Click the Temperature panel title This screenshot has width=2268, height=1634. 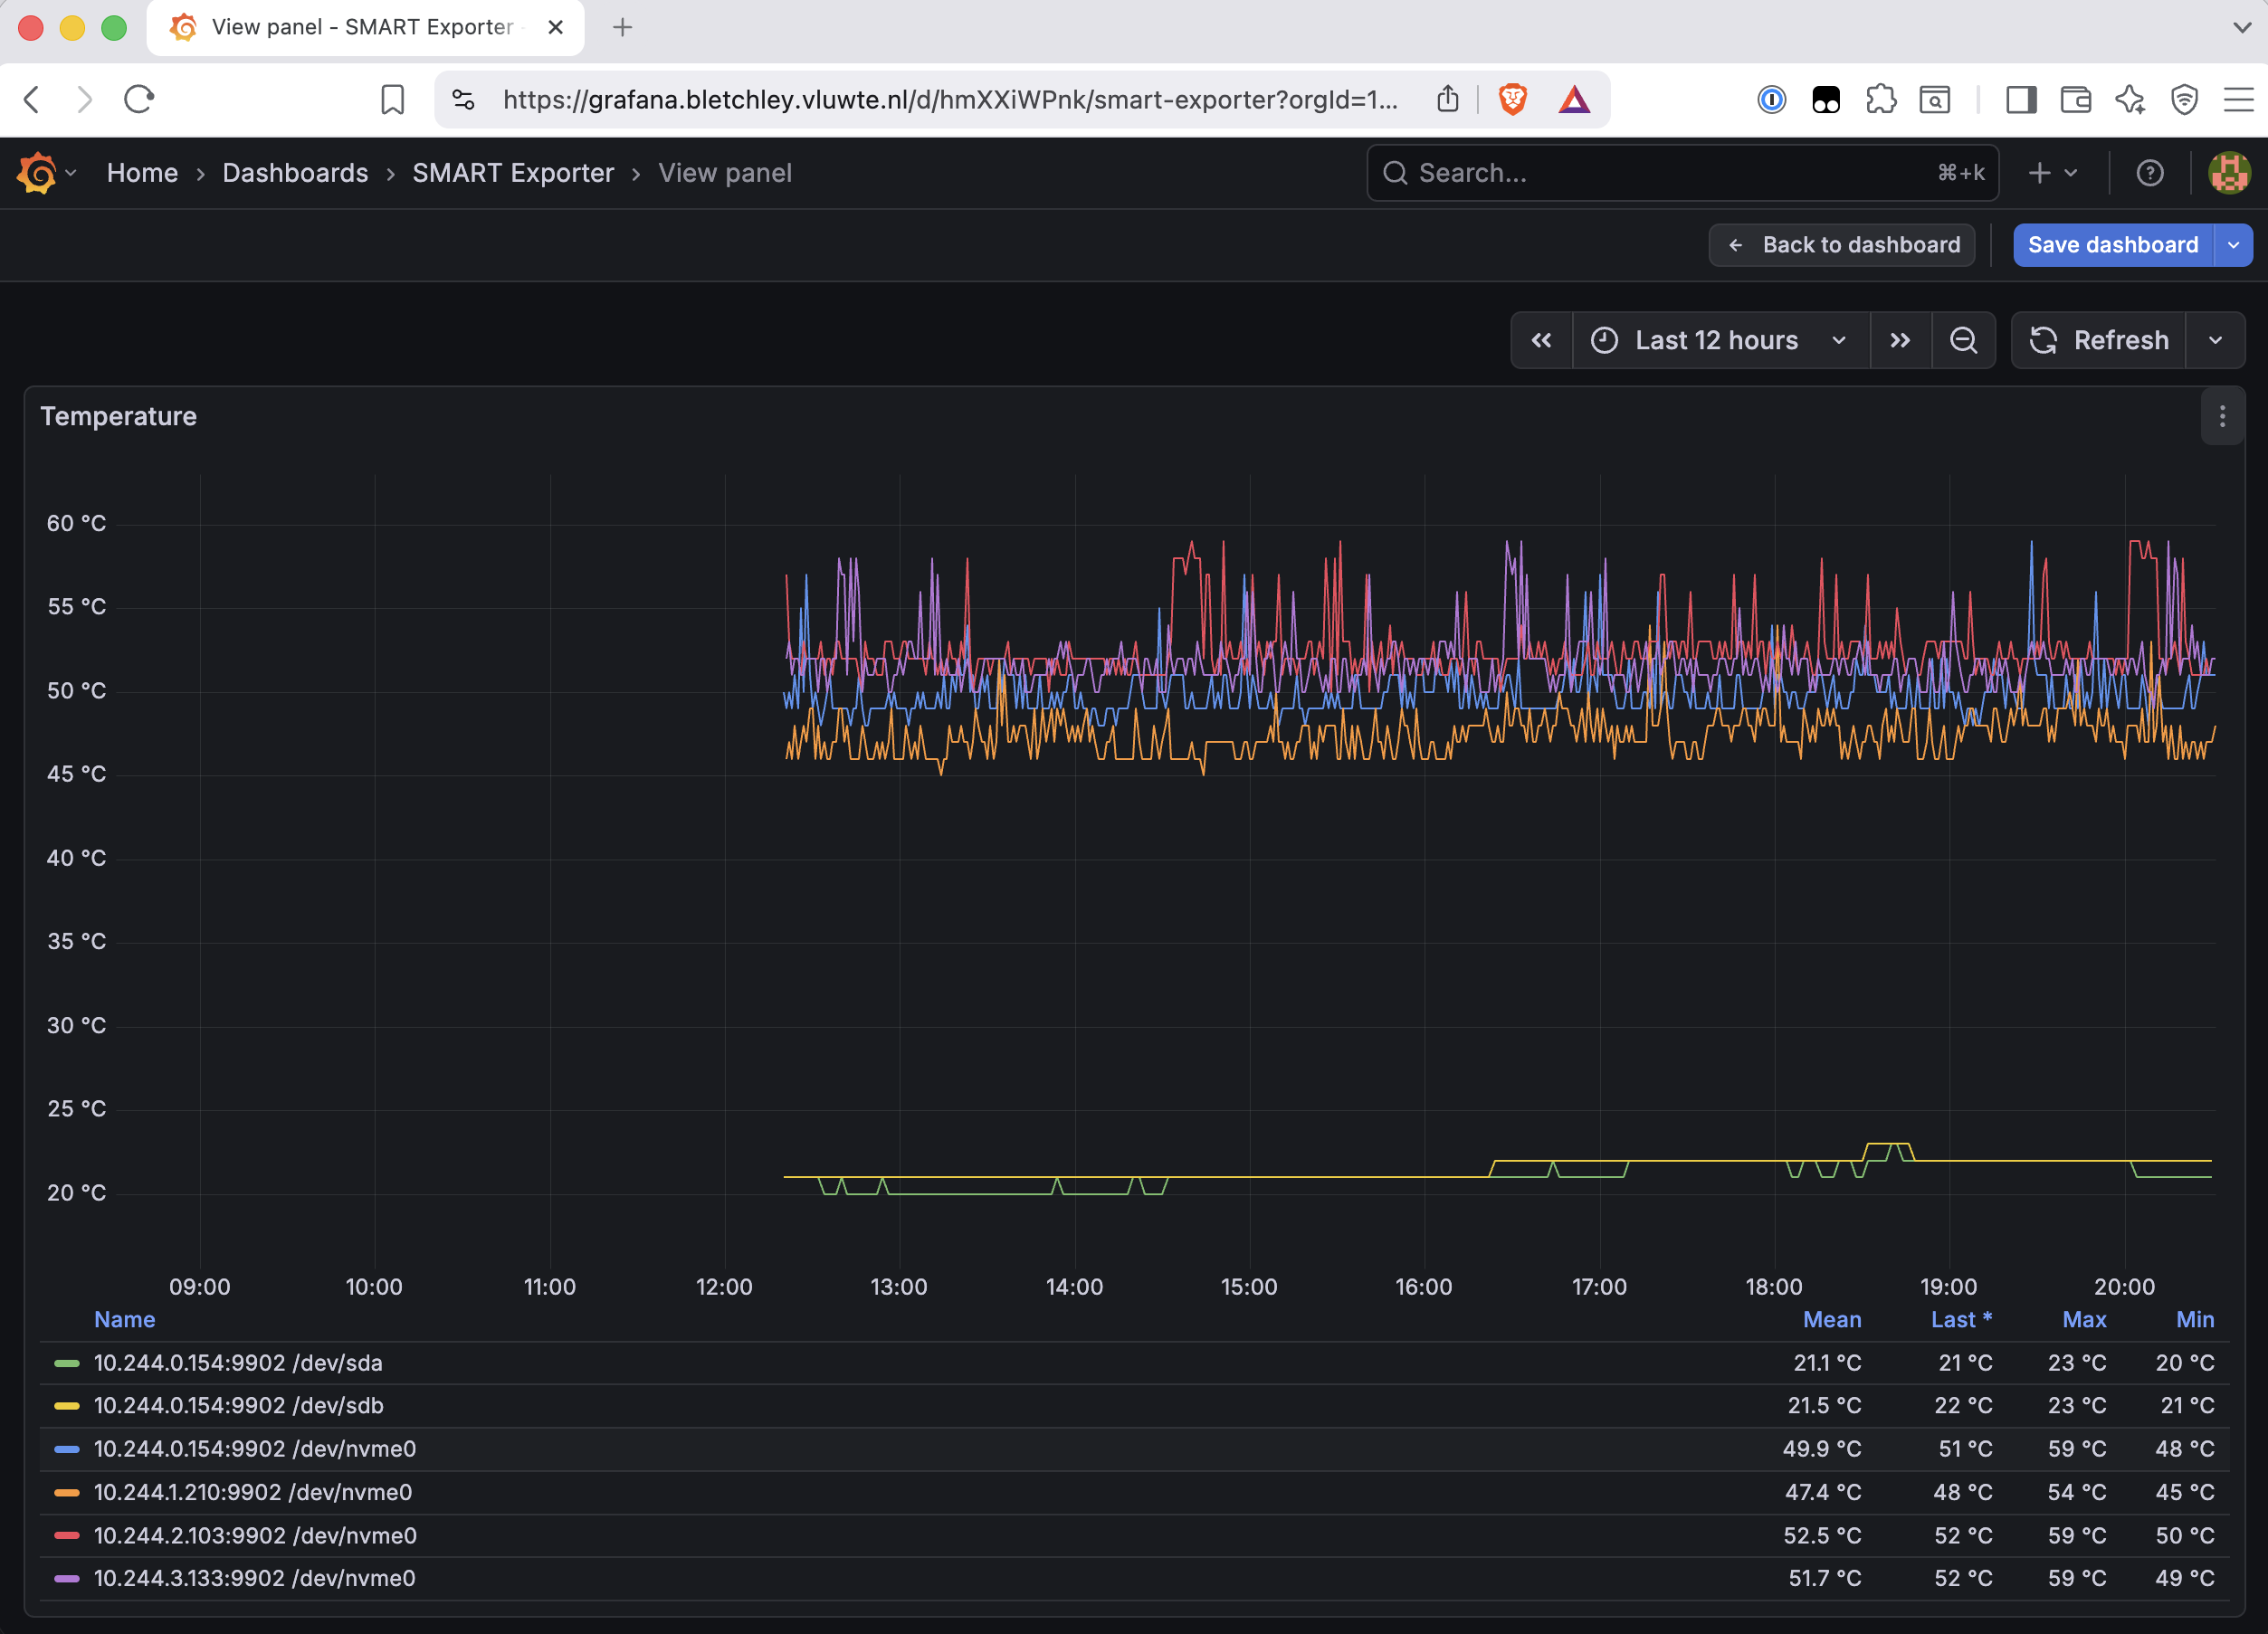(x=118, y=416)
